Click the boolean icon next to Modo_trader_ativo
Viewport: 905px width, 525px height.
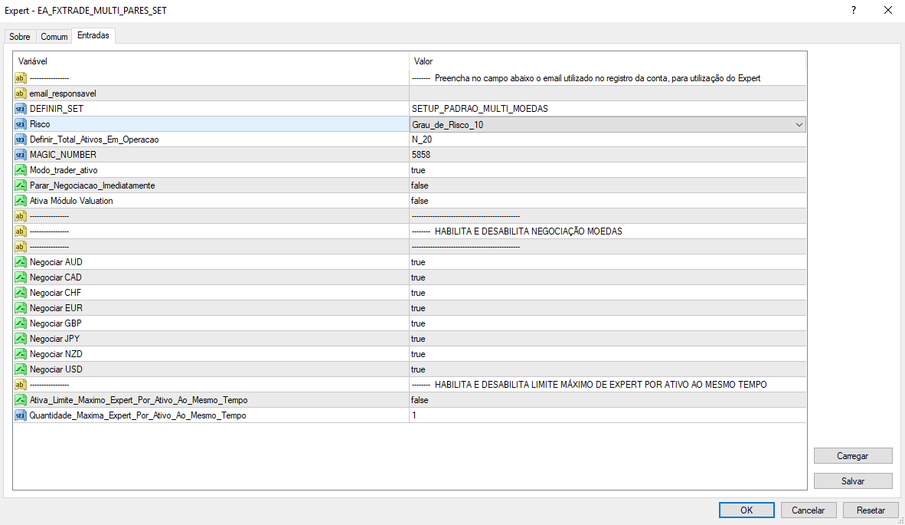(21, 170)
